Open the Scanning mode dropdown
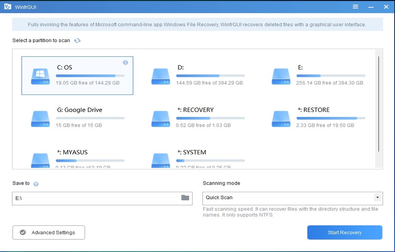The image size is (395, 252). point(377,198)
